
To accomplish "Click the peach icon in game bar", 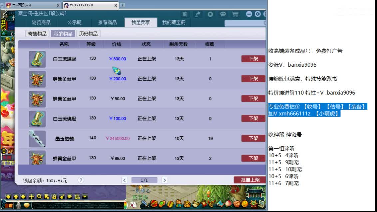I will (x=228, y=204).
